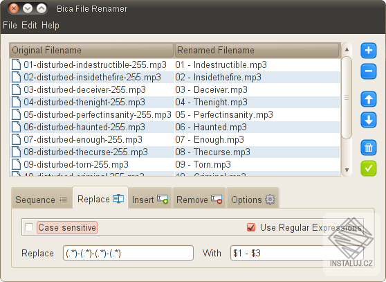
Task: Close the Bica File Renamer window
Action: 14,8
